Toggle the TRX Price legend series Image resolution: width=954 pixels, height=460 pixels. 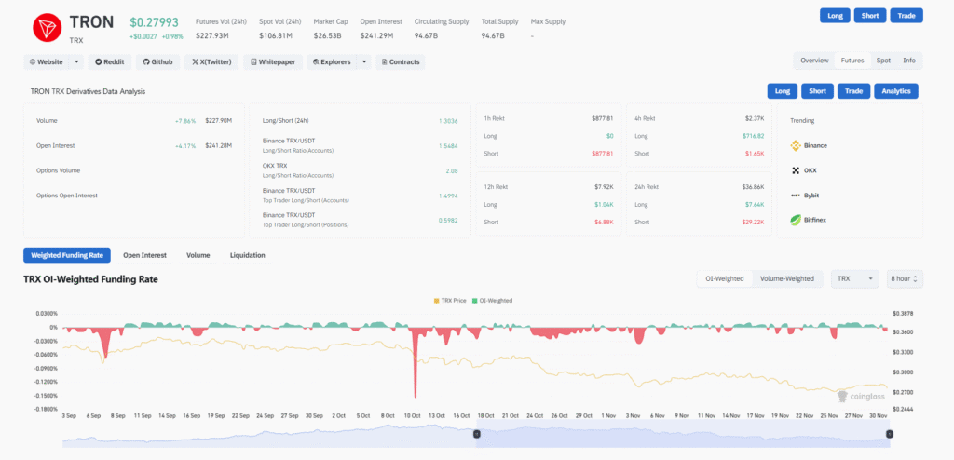click(452, 301)
